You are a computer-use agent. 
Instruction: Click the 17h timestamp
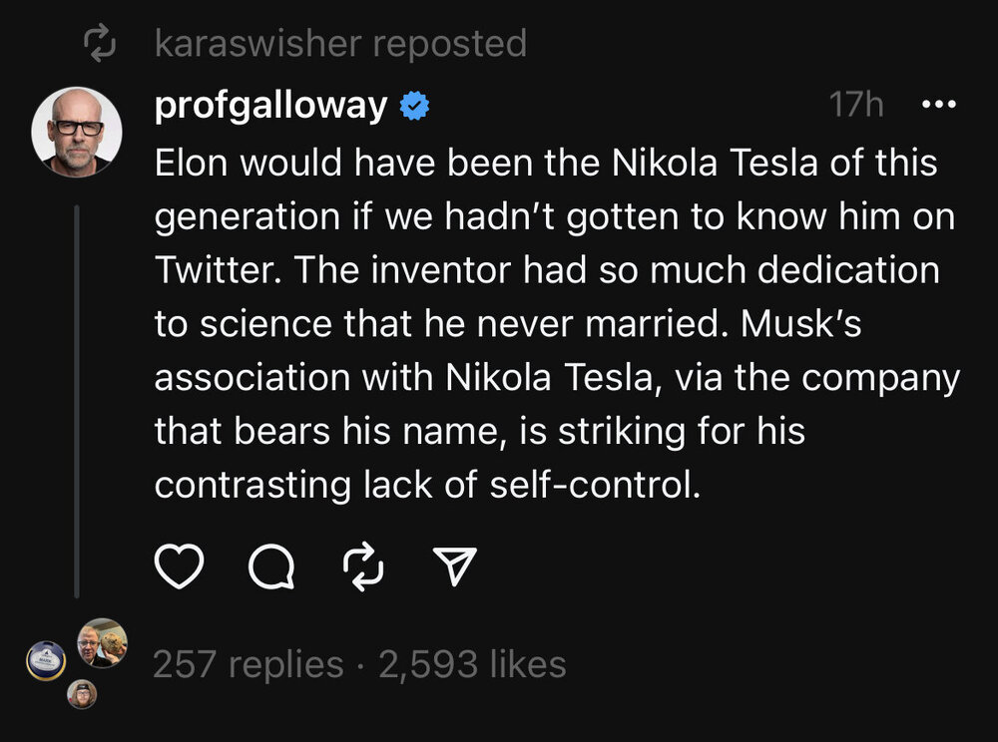[x=856, y=105]
